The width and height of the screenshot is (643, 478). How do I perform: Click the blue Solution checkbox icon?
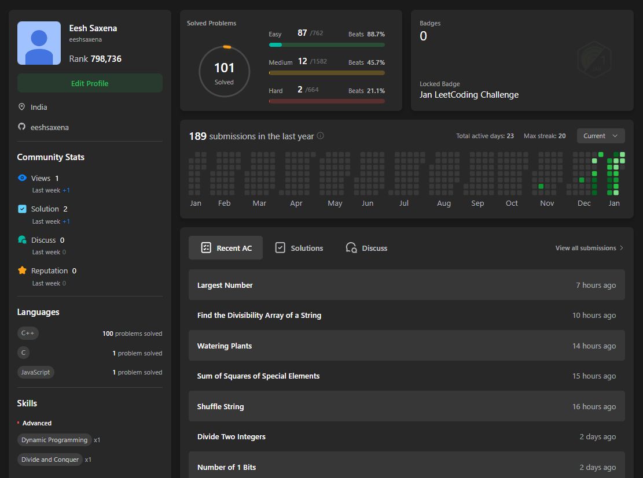coord(22,209)
